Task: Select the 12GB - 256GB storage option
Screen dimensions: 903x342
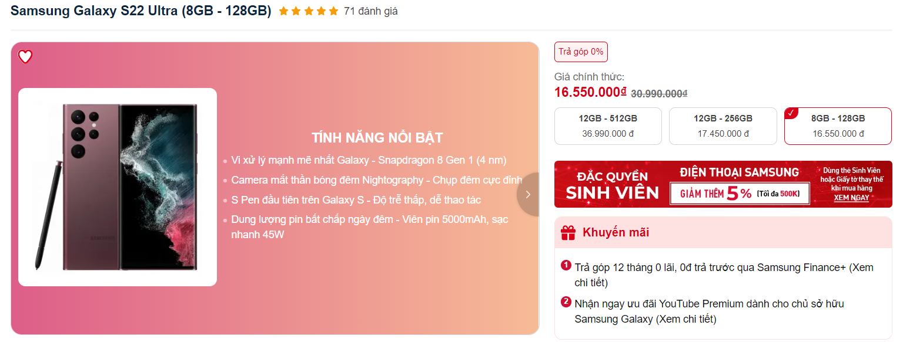Action: pos(723,126)
